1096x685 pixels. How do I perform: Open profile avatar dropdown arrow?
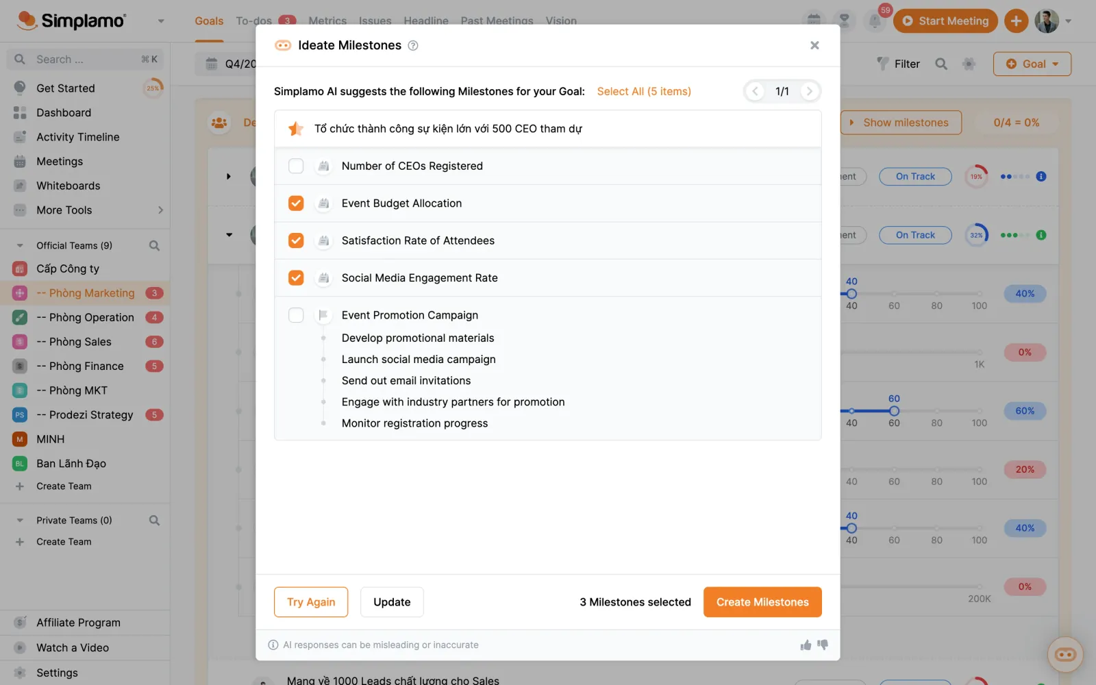pos(1068,21)
